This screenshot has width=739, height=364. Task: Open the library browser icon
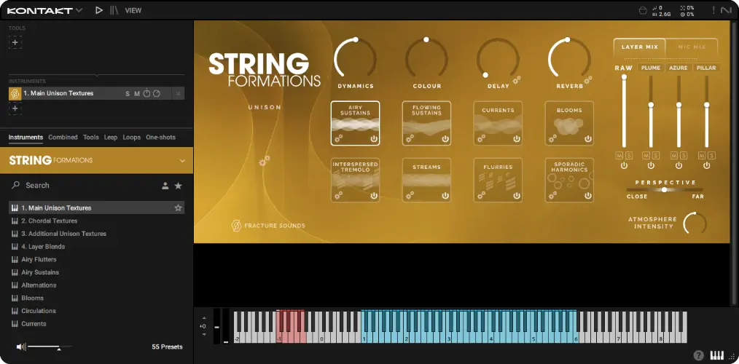(x=114, y=10)
